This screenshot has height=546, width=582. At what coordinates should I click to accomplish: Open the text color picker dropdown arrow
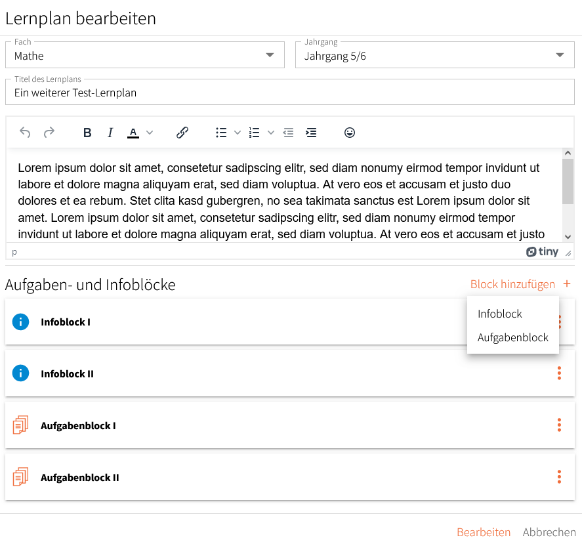tap(150, 133)
